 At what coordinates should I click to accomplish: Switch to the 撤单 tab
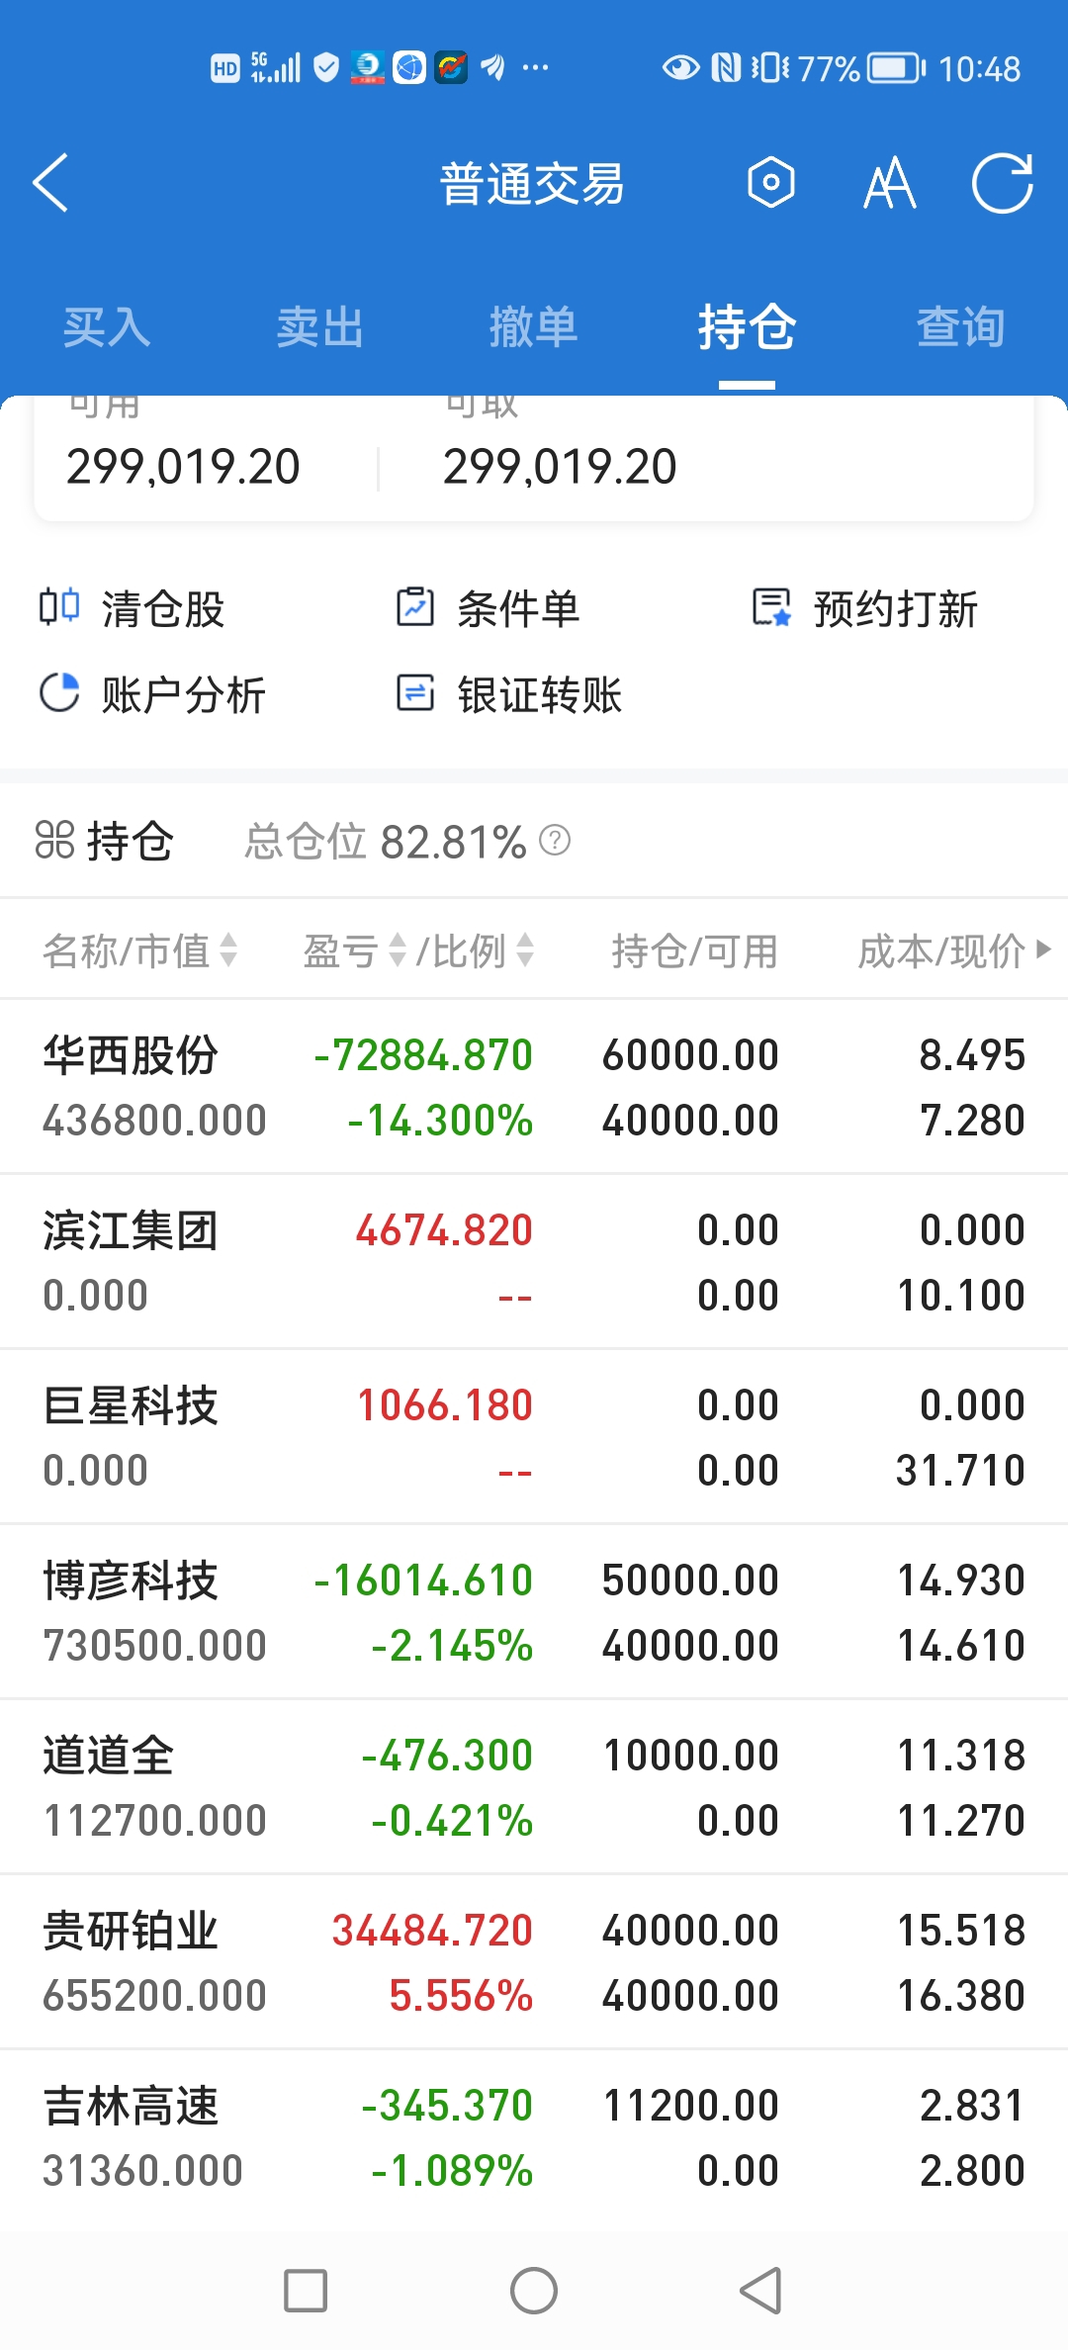tap(534, 327)
